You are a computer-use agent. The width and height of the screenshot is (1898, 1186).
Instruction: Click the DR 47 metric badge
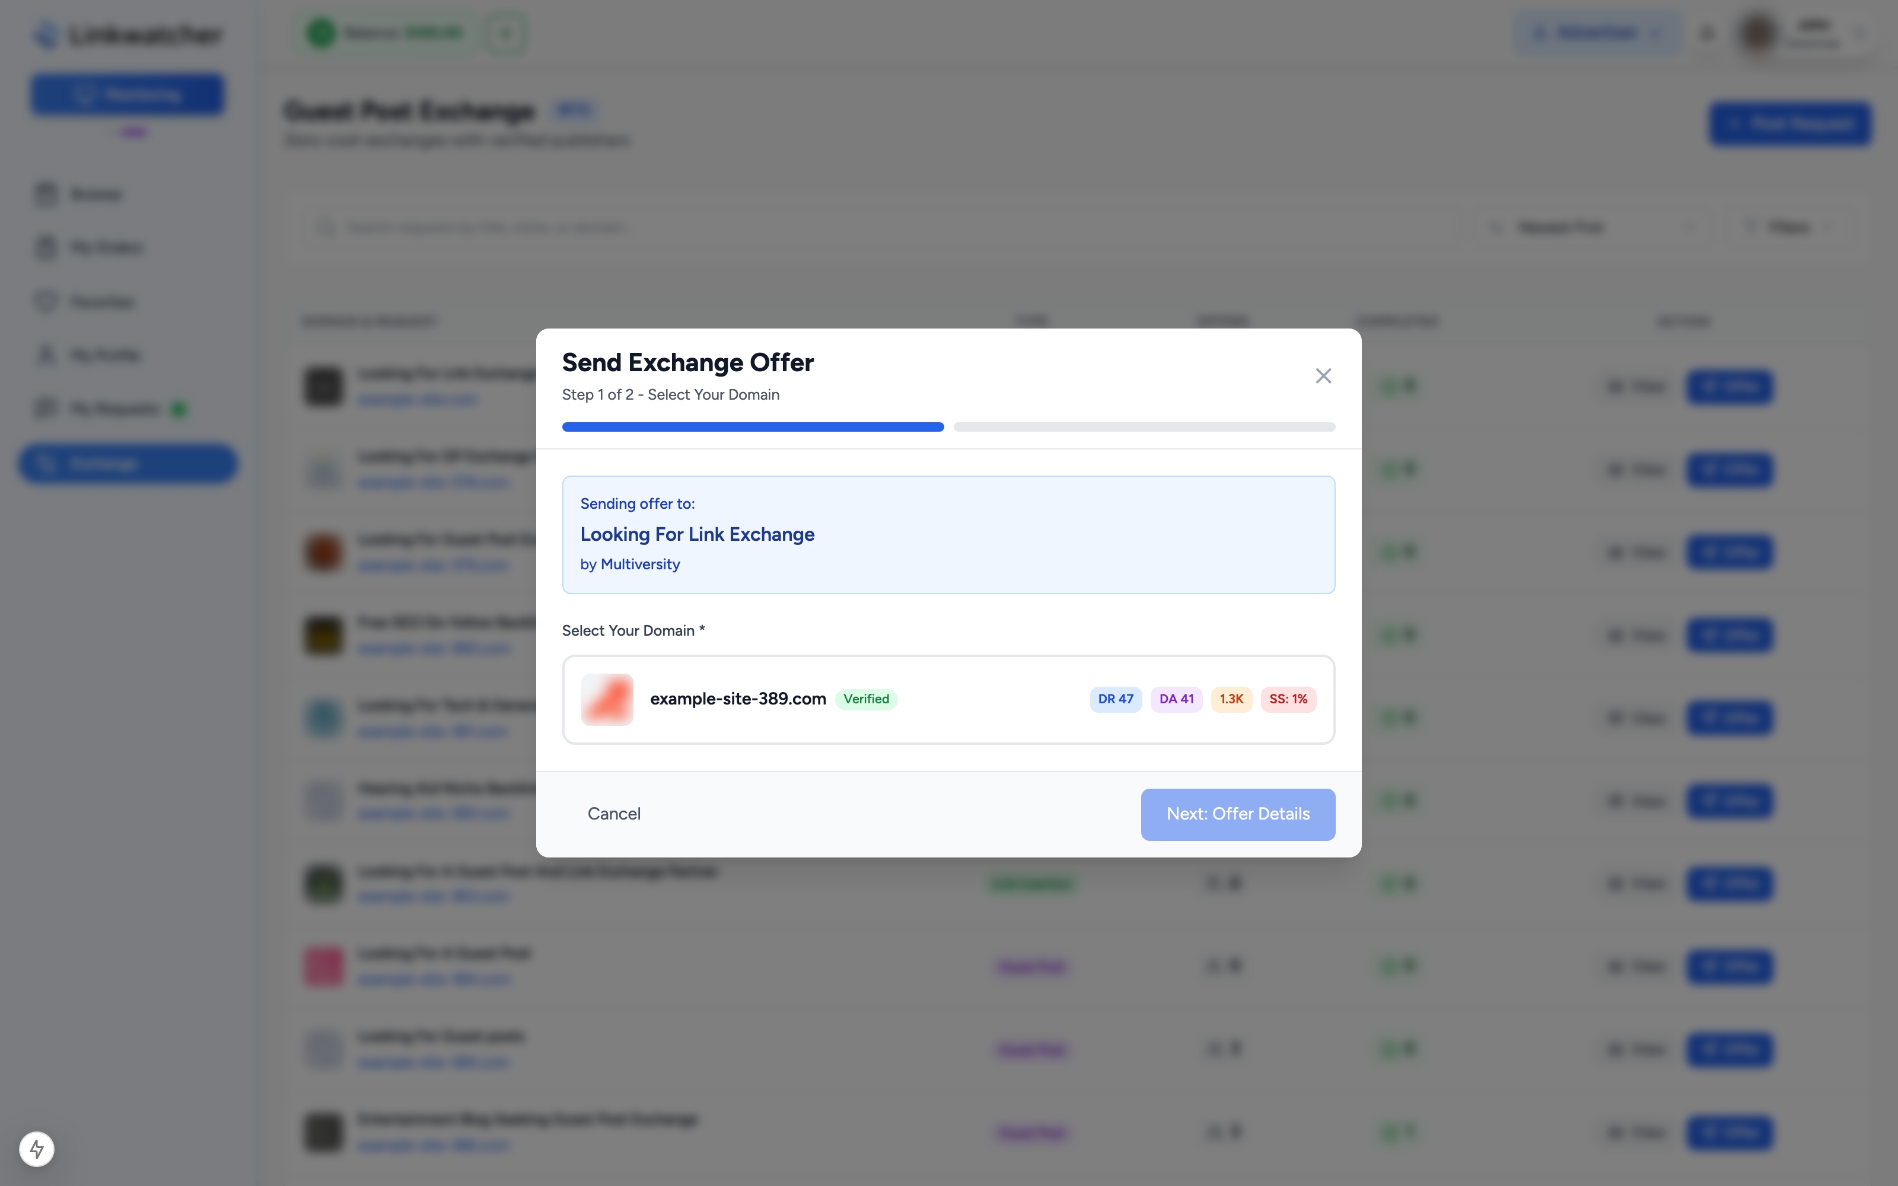point(1115,699)
